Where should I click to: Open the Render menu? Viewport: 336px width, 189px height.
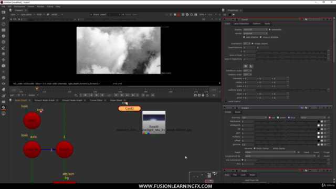[40, 6]
